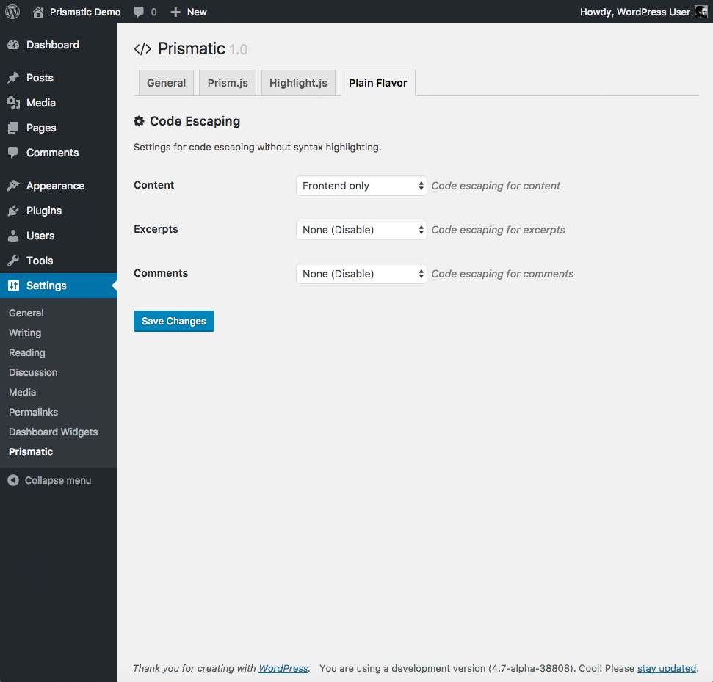Switch to the Prism.js tab
713x682 pixels.
pos(228,83)
